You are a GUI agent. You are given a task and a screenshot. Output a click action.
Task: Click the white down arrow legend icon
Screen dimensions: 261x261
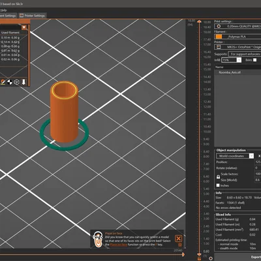[x=23, y=82]
